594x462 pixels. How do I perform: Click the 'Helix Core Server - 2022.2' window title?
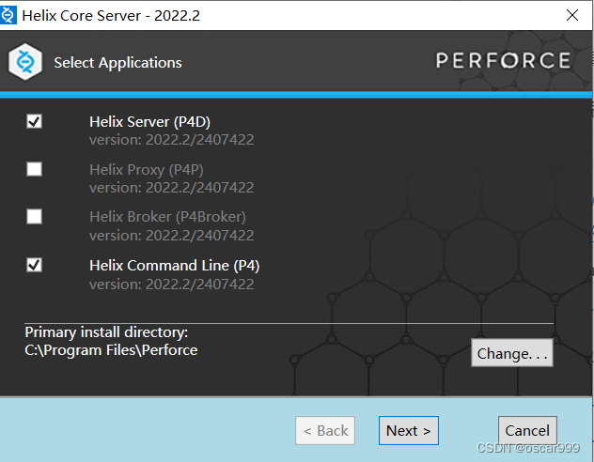(111, 16)
